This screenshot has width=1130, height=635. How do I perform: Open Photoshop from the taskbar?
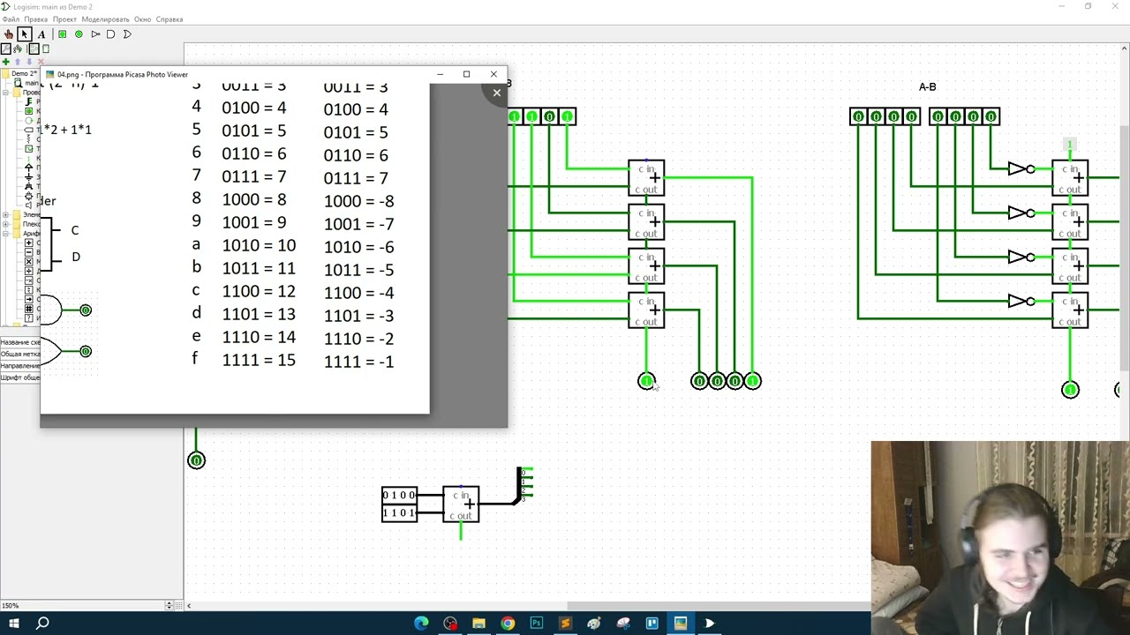pyautogui.click(x=537, y=624)
